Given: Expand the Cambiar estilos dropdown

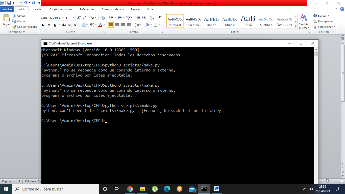Looking at the screenshot, I should pyautogui.click(x=304, y=28).
